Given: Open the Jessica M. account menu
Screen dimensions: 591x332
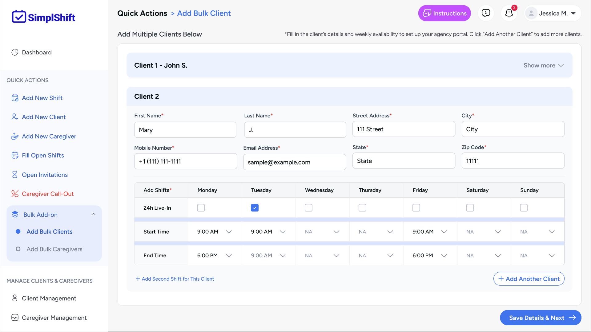Looking at the screenshot, I should coord(552,13).
